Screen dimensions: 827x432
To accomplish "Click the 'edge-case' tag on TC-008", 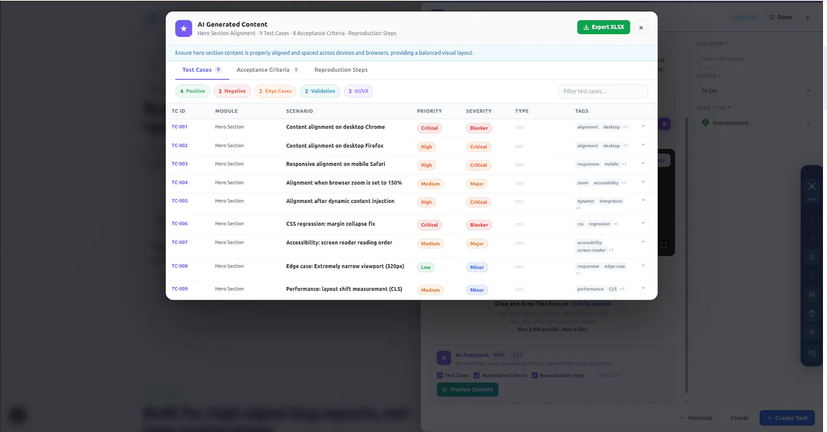I will (x=615, y=266).
